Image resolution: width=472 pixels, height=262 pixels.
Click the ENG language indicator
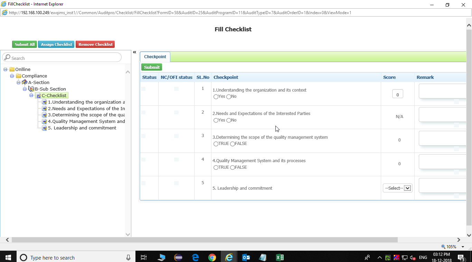click(423, 258)
